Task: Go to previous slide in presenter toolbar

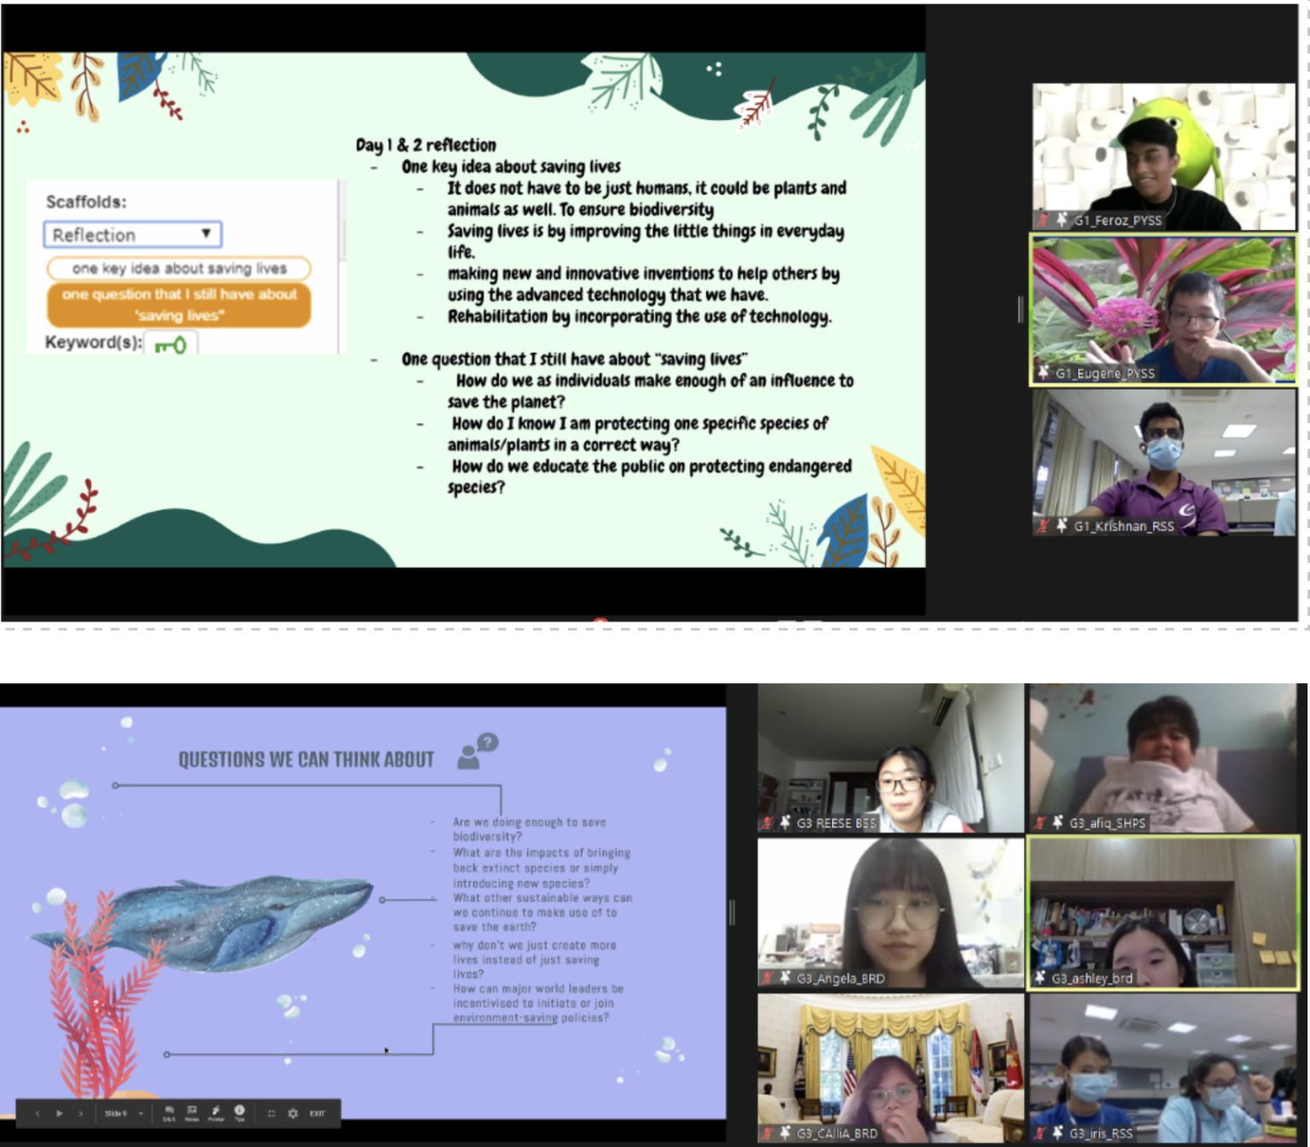Action: coord(38,1113)
